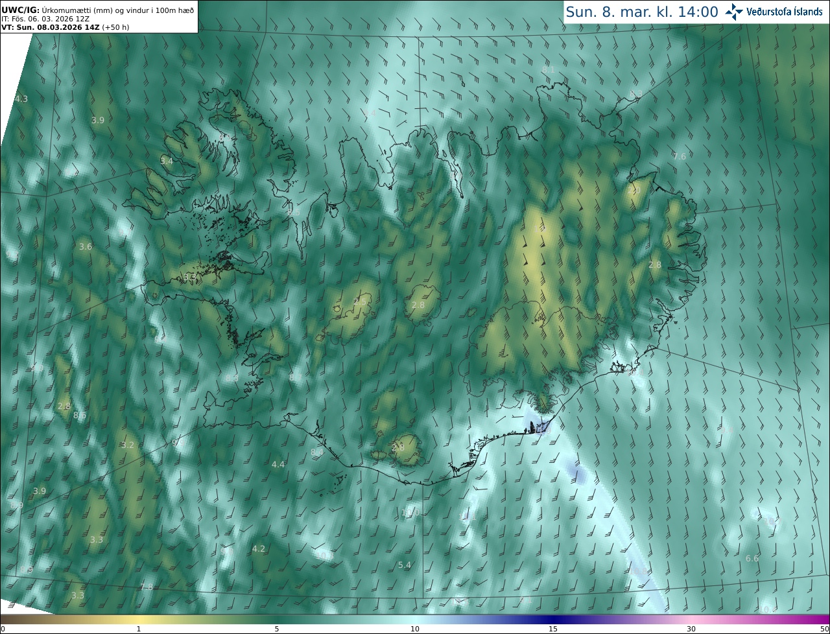Click the 3.6 value on the map
830x634 pixels.
(x=86, y=247)
